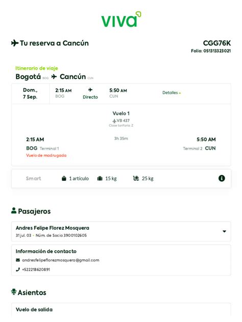Click the contact email address

click(60, 260)
